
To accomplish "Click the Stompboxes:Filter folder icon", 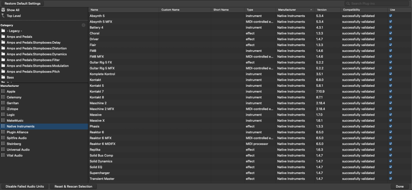I will click(3, 60).
